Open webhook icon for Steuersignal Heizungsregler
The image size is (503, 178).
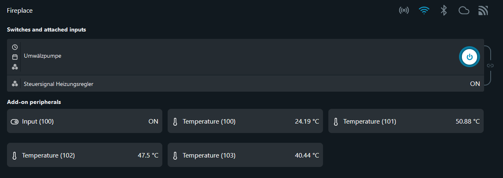[x=15, y=84]
